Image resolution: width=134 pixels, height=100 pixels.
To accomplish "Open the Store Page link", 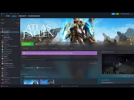I will [25, 48].
